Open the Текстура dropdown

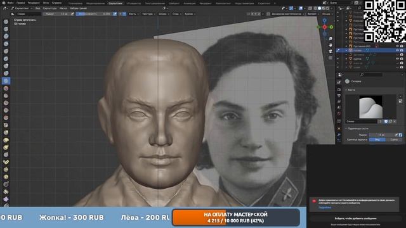click(148, 14)
